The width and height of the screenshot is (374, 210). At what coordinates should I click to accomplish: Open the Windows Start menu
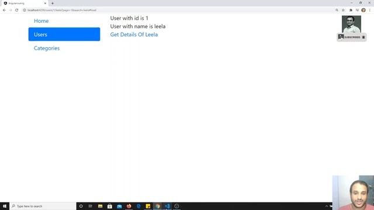(x=5, y=206)
